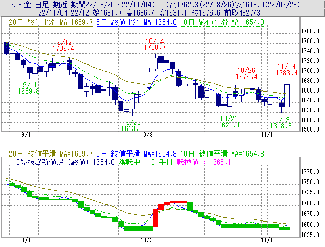Click the 1780.0 price axis label
This screenshot has width=325, height=247.
(310, 31)
